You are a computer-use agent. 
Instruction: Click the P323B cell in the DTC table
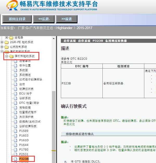(x=82, y=83)
